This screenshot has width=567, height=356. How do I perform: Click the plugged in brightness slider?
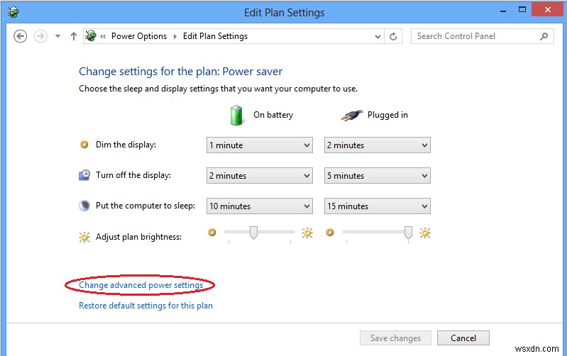pyautogui.click(x=408, y=232)
